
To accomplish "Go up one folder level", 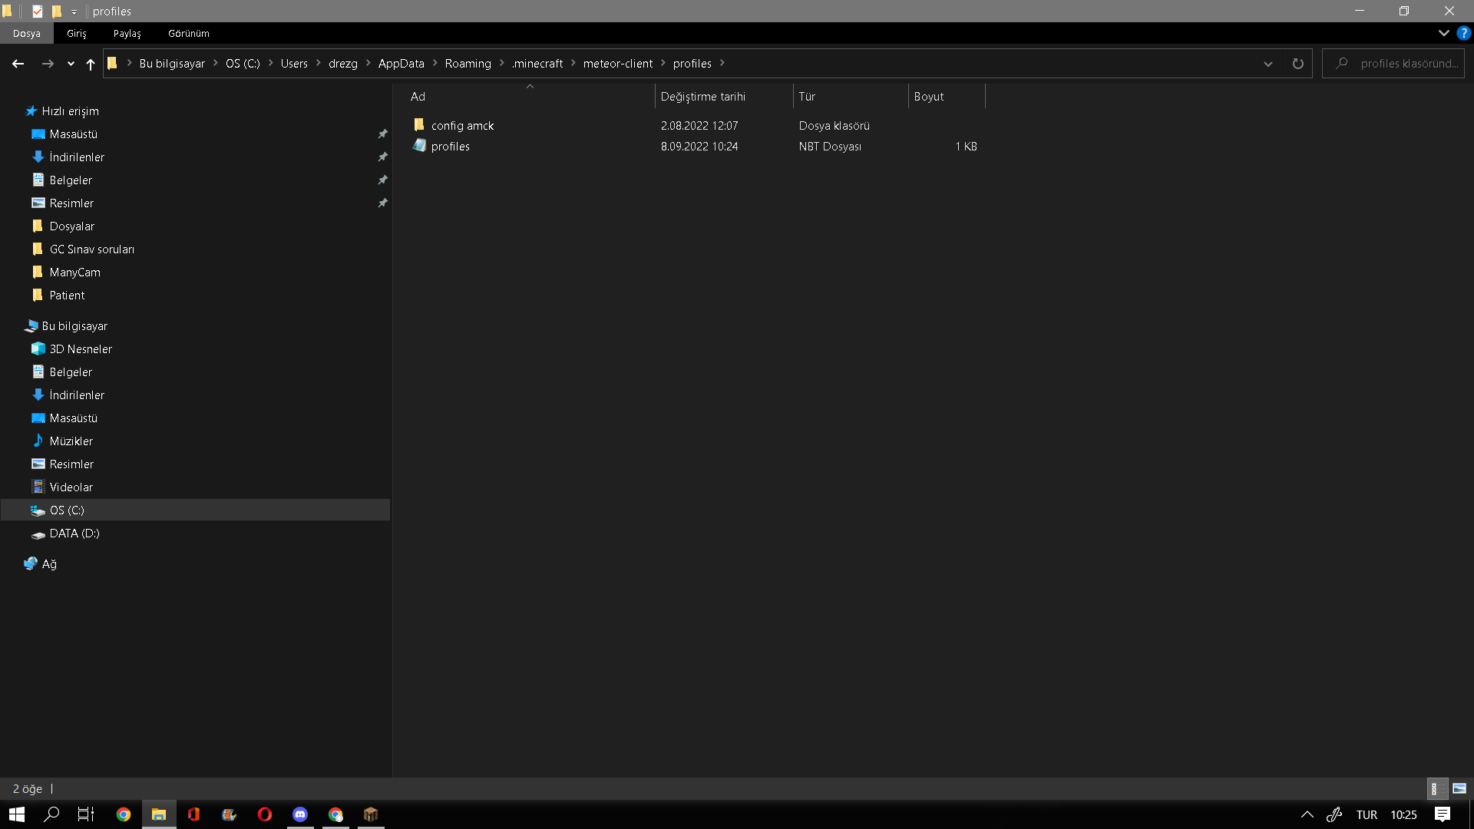I will point(91,64).
